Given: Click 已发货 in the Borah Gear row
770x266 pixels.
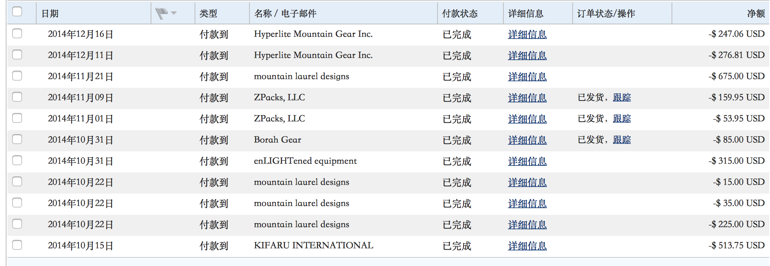Looking at the screenshot, I should [x=591, y=140].
